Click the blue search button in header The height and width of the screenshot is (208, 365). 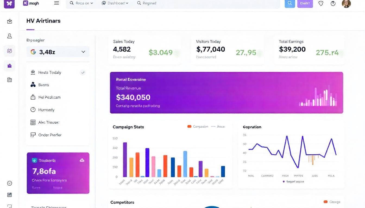point(290,3)
